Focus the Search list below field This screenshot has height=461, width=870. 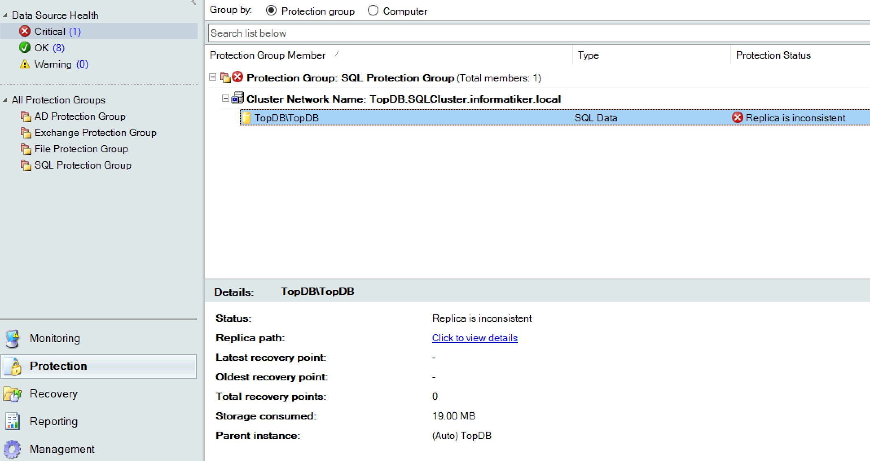(539, 33)
